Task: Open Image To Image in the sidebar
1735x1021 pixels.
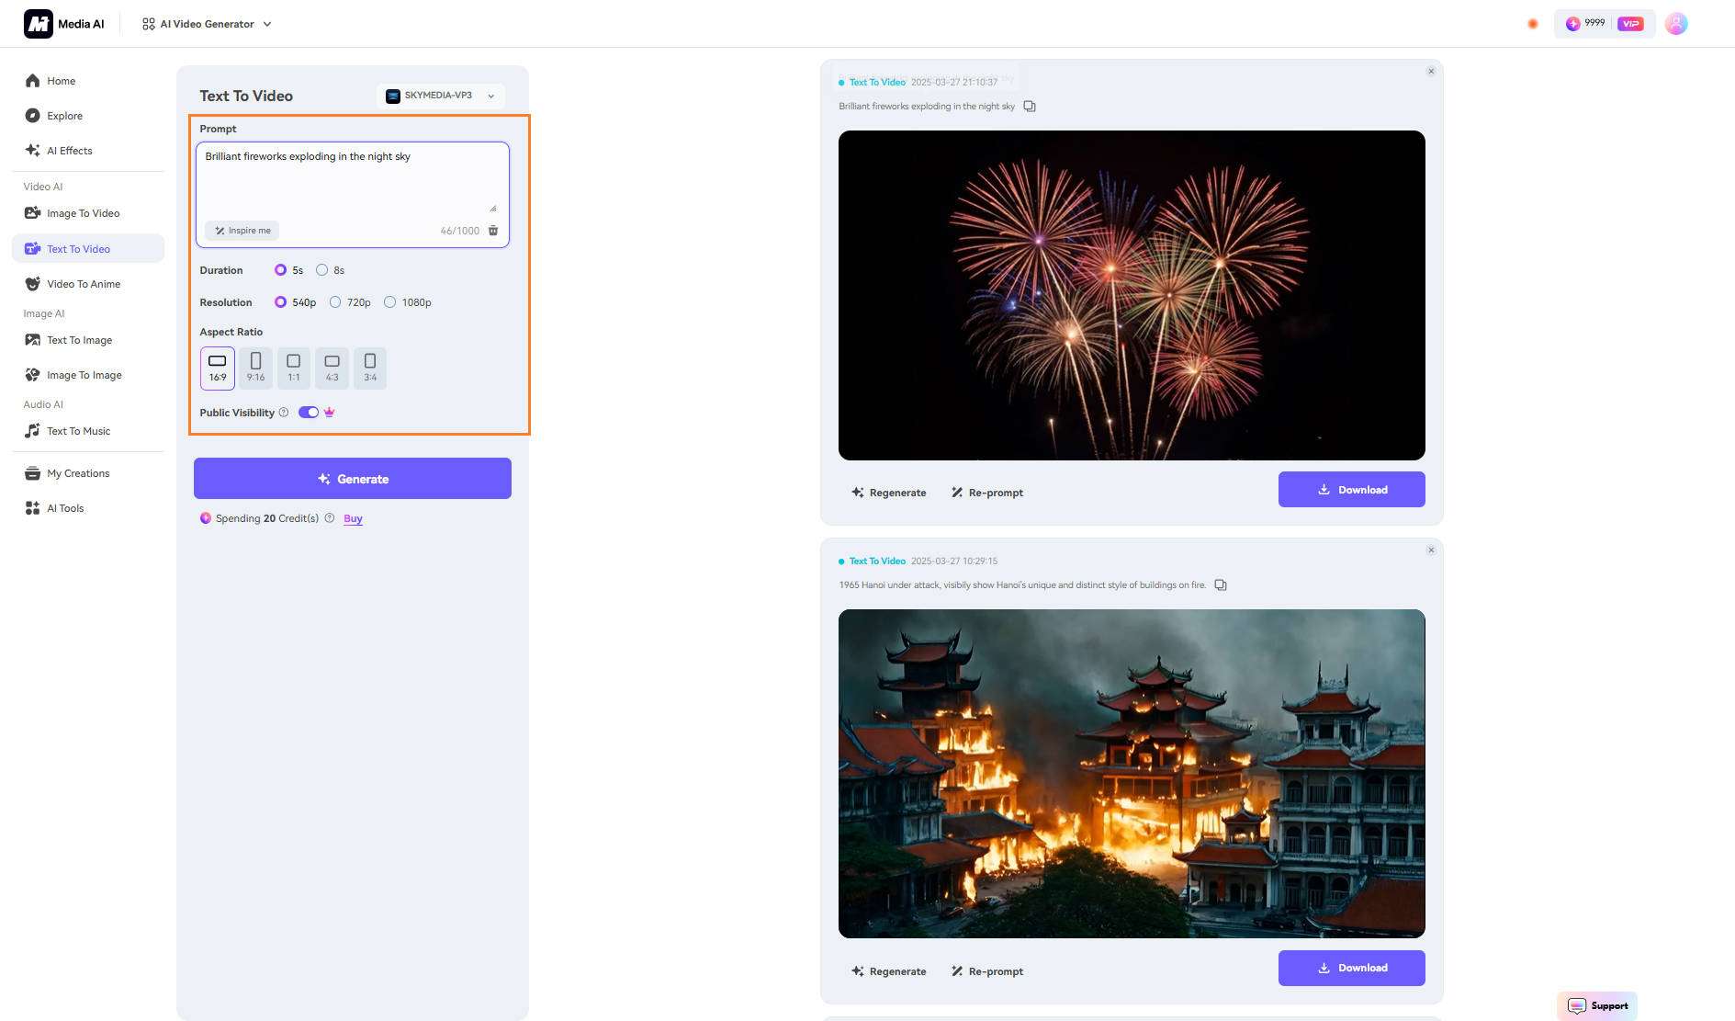Action: (88, 375)
